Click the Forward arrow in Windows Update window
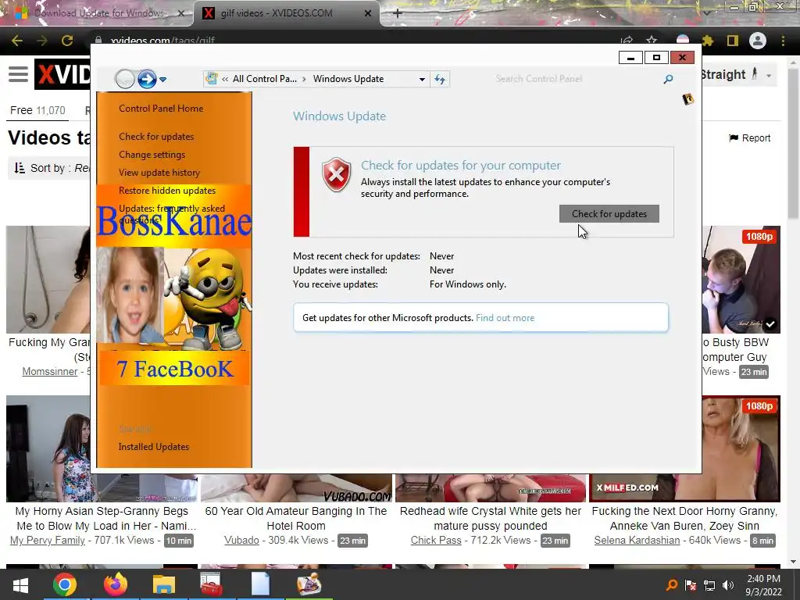 147,79
